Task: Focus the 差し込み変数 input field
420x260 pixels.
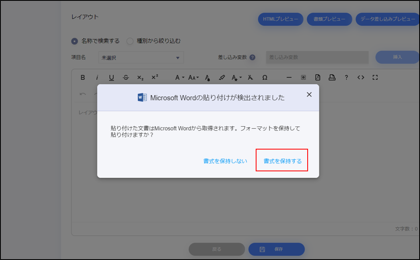Action: (x=317, y=57)
